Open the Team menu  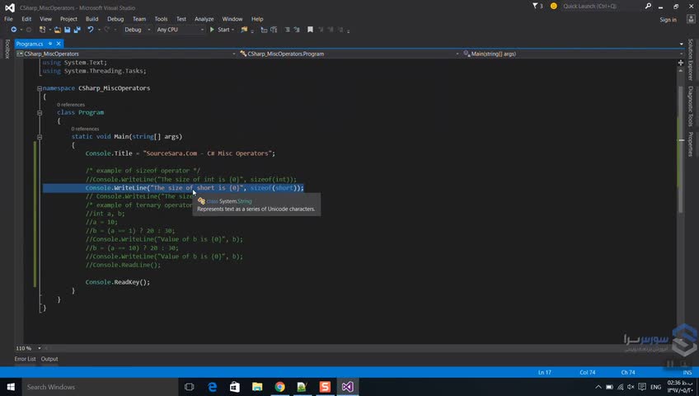pyautogui.click(x=139, y=19)
